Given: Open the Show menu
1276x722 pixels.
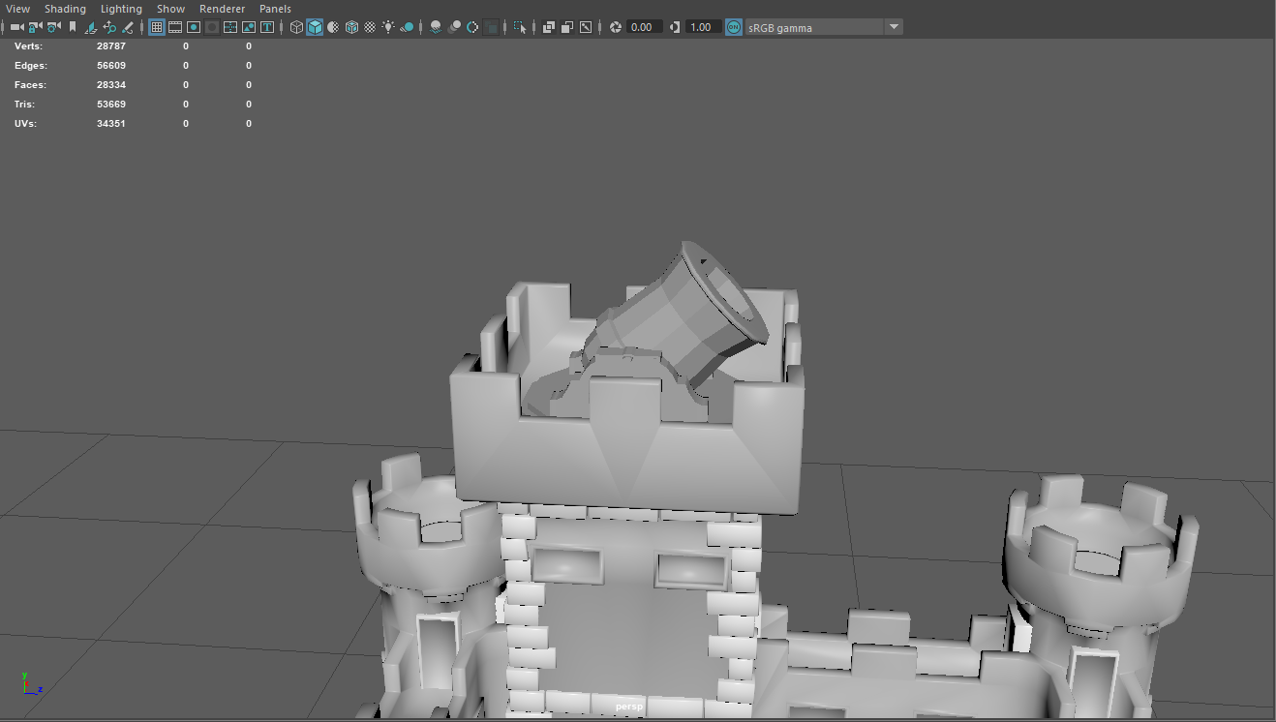Looking at the screenshot, I should point(170,9).
